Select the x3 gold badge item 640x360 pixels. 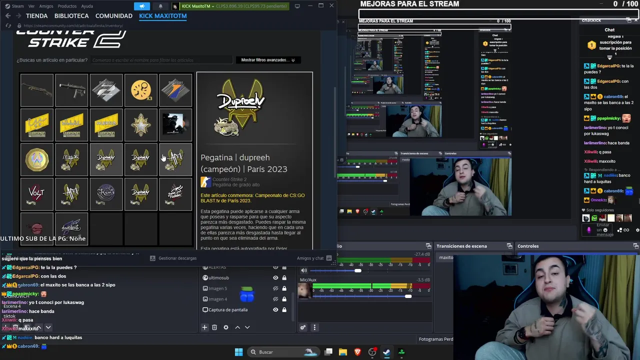140,90
